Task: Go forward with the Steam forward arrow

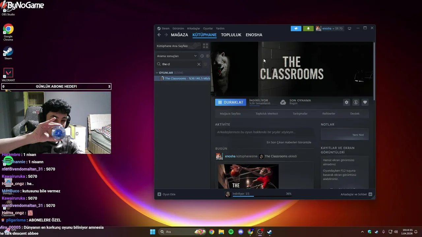Action: pyautogui.click(x=166, y=35)
